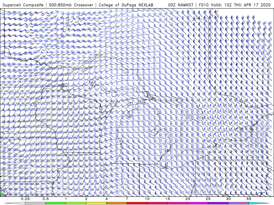274x205 pixels.
Task: Click the legend value 2
Action: pyautogui.click(x=86, y=199)
